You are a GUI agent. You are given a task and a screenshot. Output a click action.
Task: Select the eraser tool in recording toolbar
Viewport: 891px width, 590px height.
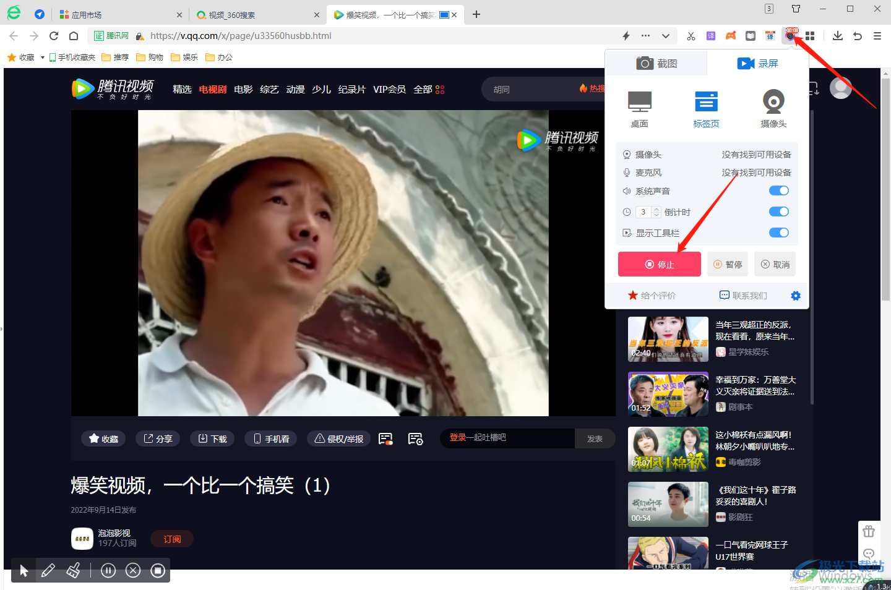tap(73, 570)
